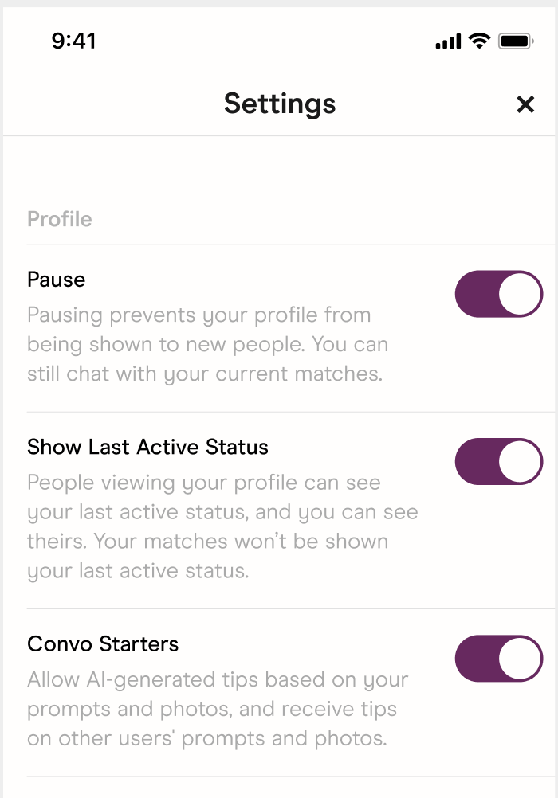Viewport: 558px width, 798px height.
Task: Close the Settings screen with X
Action: 525,104
